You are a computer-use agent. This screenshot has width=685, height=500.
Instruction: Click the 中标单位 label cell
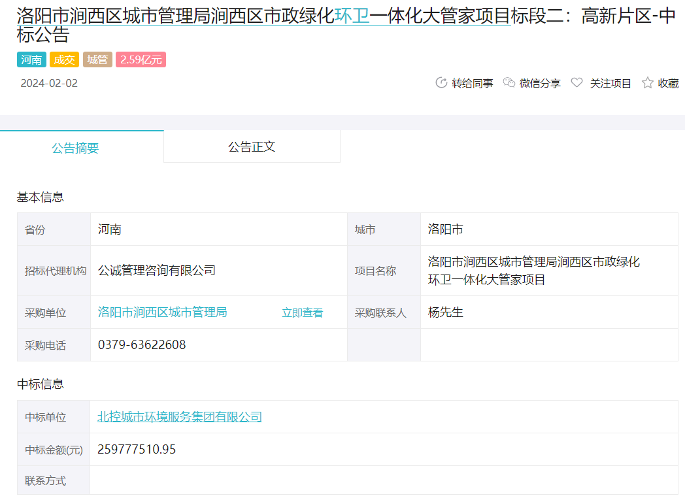[x=54, y=417]
